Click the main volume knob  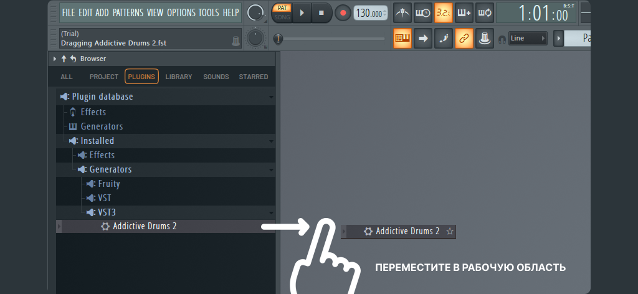coord(255,13)
